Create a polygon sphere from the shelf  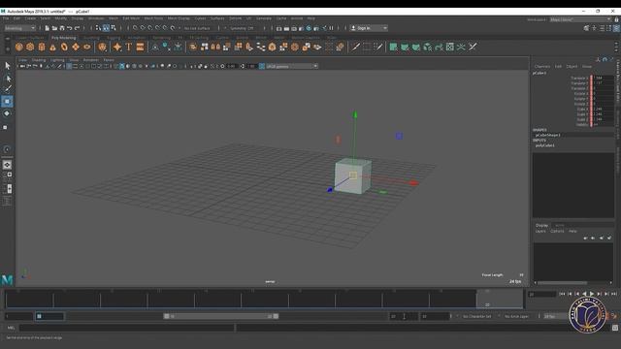click(19, 48)
